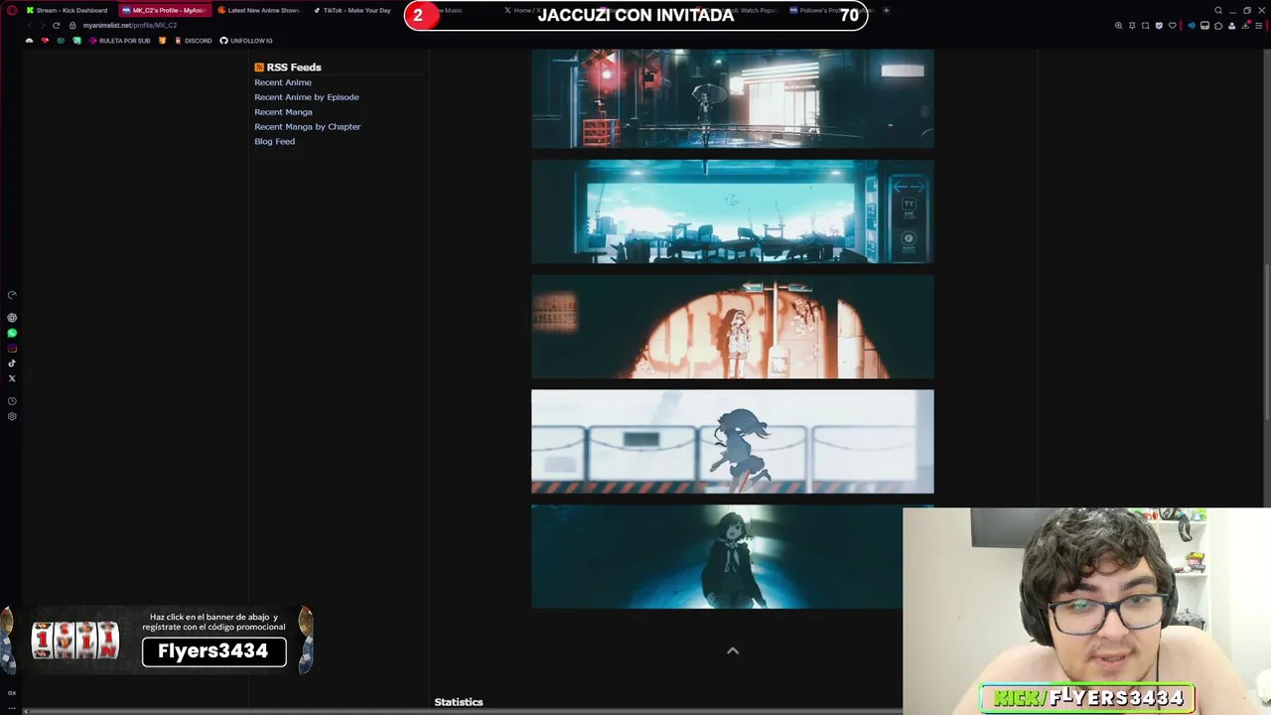The image size is (1271, 715).
Task: Click the RSS Feeds heading text
Action: (x=294, y=68)
